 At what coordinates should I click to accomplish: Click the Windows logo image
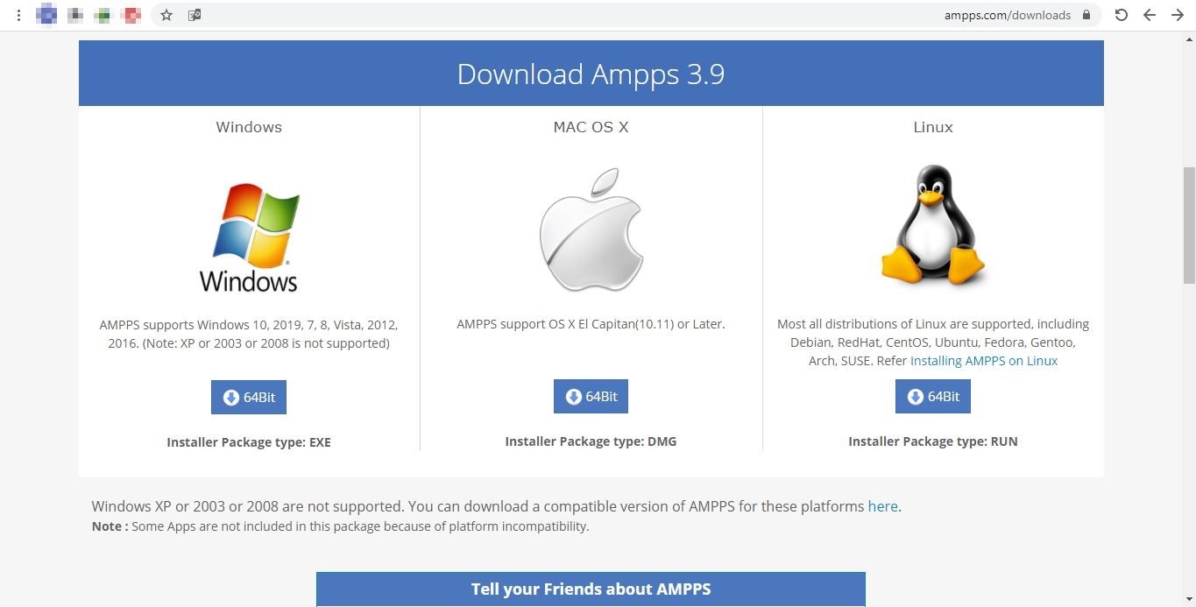pos(249,237)
